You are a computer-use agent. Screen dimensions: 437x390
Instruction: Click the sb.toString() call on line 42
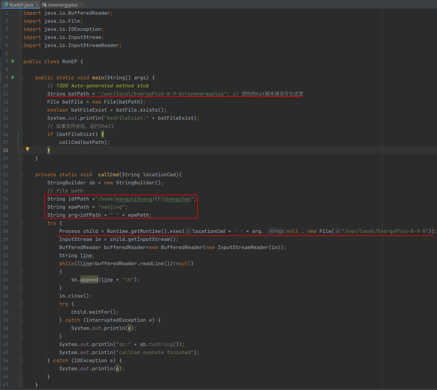tap(161, 344)
